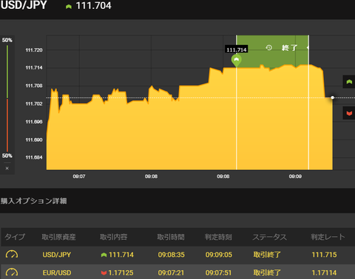Click the ステータス column header

(269, 237)
